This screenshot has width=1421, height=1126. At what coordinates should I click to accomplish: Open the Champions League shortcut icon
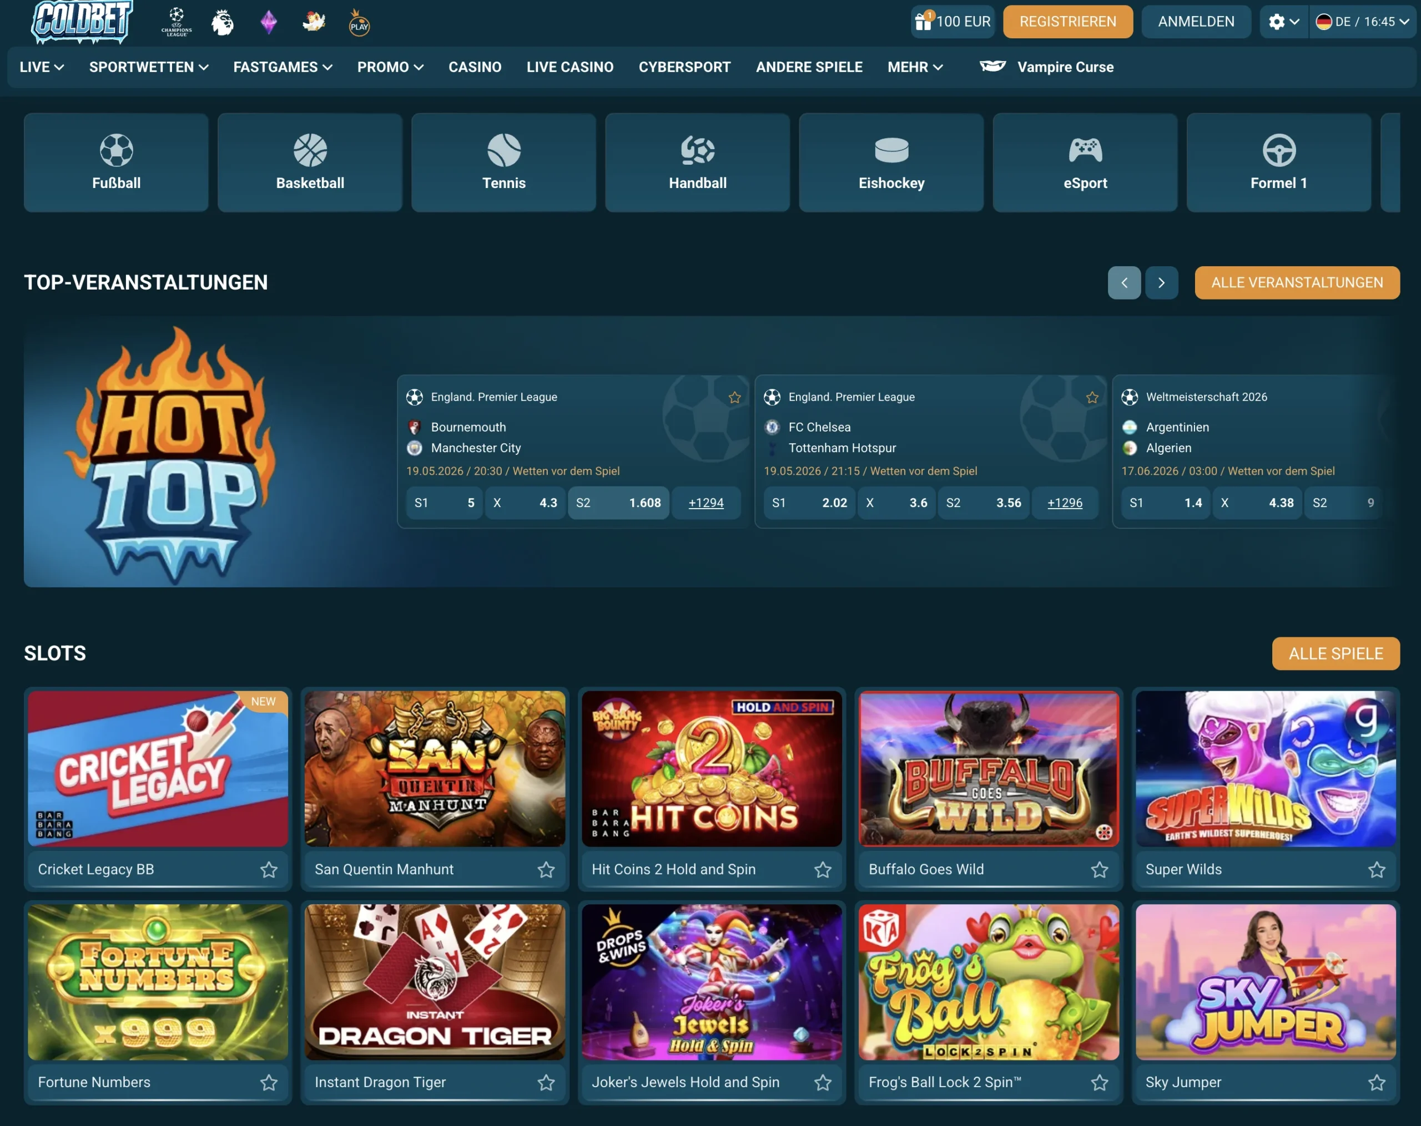tap(177, 22)
